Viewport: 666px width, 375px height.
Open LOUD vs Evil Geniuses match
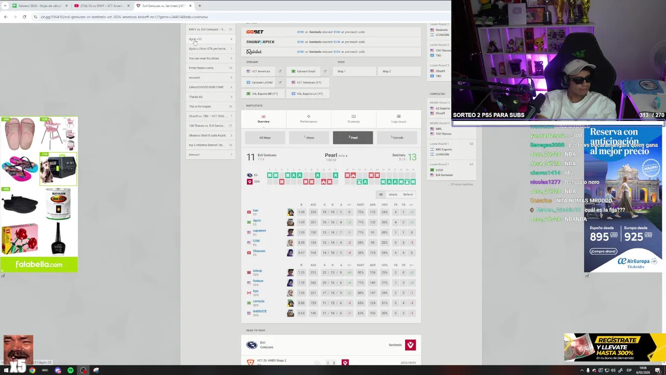[x=452, y=170]
